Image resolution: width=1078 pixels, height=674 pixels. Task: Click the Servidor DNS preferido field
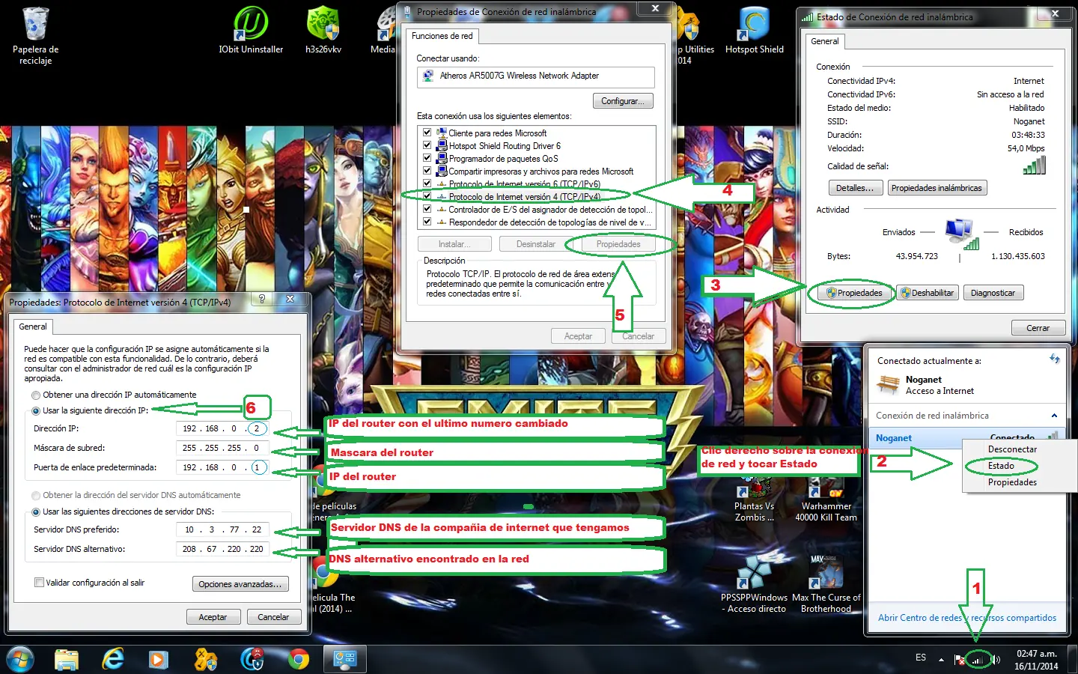[222, 529]
